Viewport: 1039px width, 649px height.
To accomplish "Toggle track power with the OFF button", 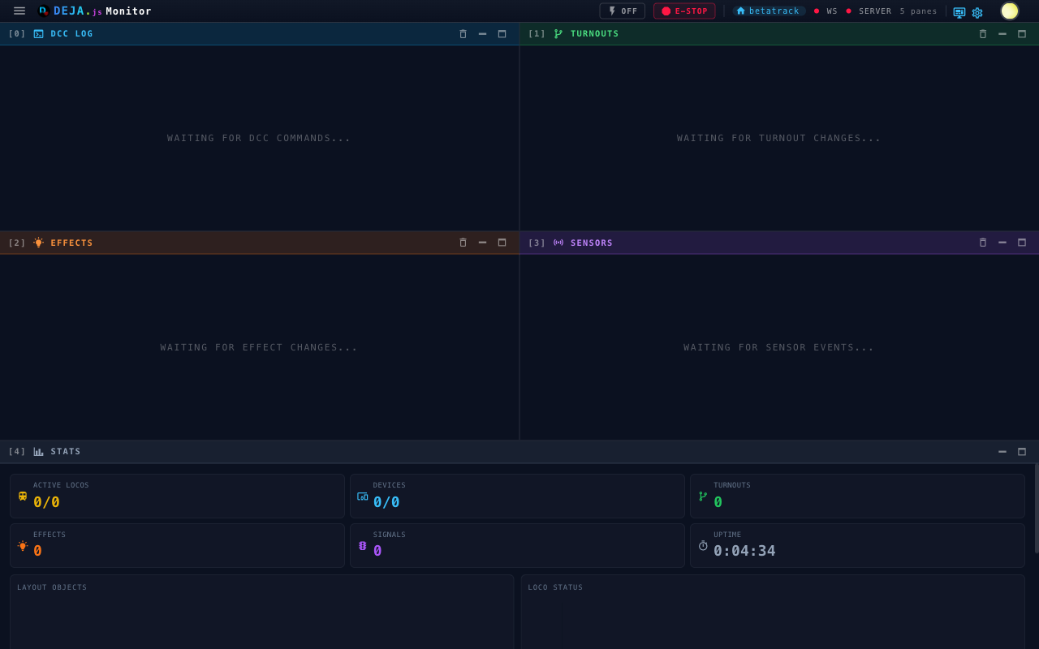I will (x=622, y=11).
